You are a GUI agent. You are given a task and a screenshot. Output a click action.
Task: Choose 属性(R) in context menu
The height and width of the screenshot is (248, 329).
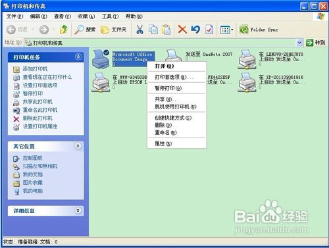point(177,143)
